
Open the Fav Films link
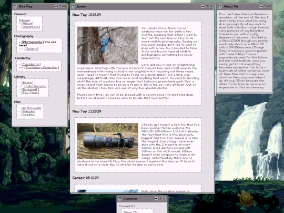pos(31,93)
